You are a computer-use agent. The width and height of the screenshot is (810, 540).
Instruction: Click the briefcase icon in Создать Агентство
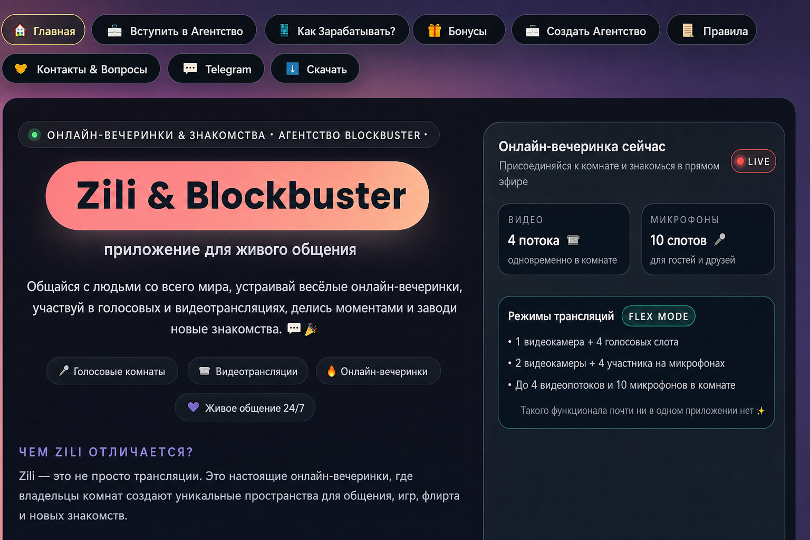tap(533, 31)
